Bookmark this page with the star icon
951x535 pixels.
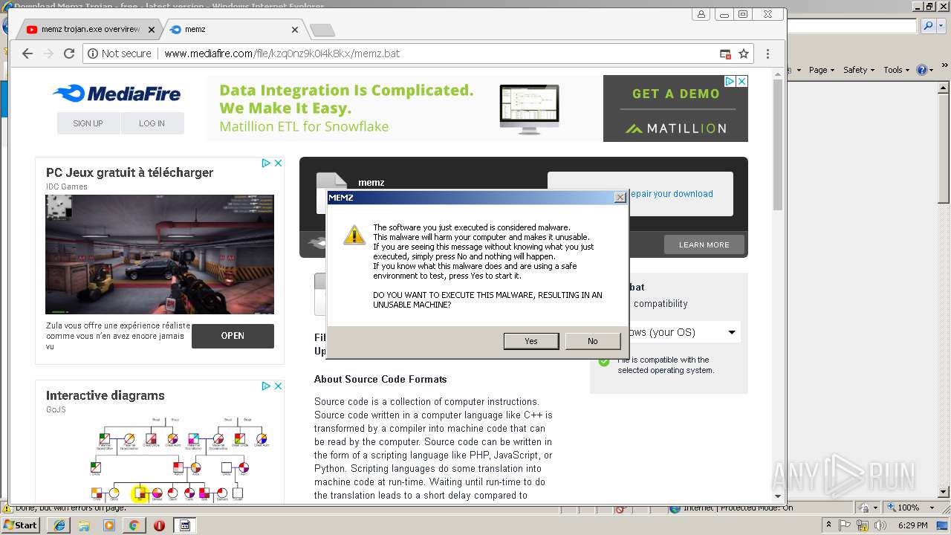tap(744, 53)
